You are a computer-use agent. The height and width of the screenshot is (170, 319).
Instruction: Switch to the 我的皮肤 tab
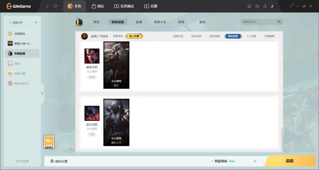click(x=233, y=36)
